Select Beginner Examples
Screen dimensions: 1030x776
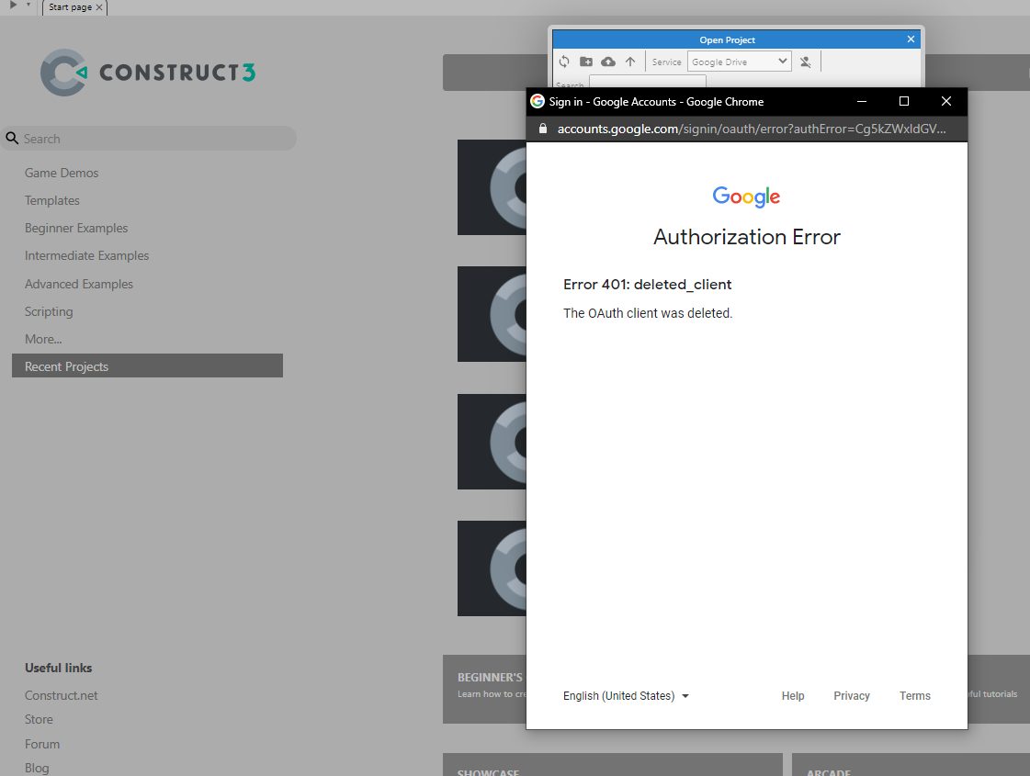click(x=76, y=228)
